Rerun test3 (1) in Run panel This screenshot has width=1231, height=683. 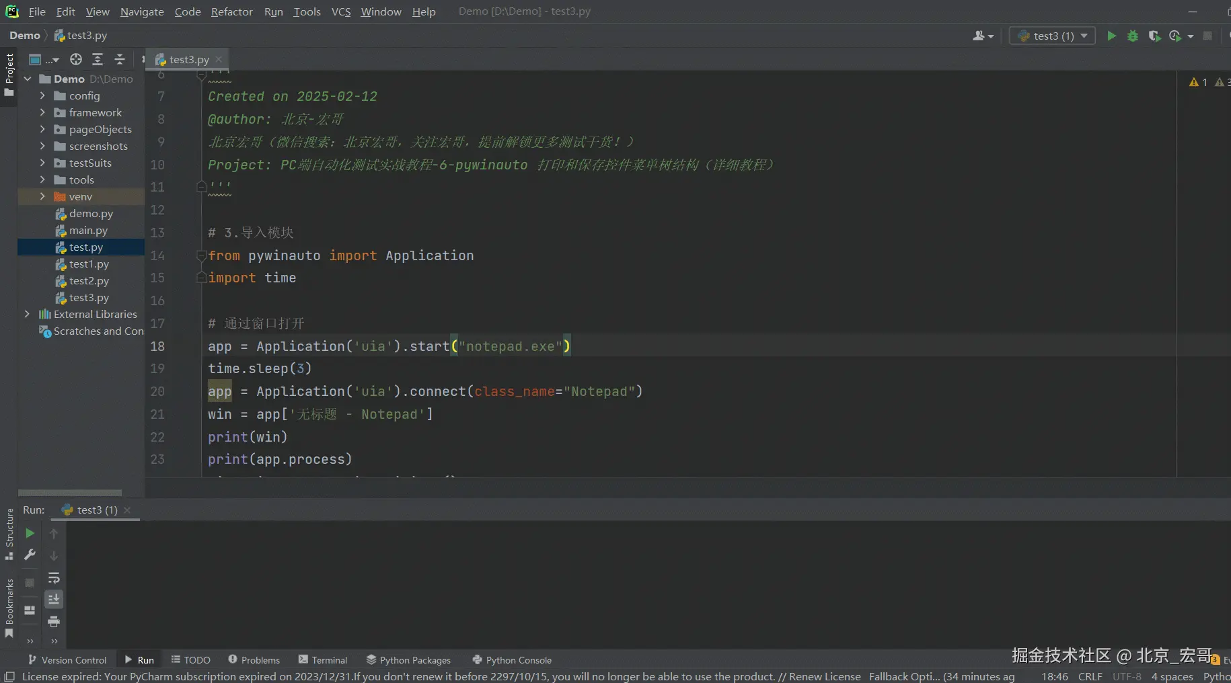[30, 533]
